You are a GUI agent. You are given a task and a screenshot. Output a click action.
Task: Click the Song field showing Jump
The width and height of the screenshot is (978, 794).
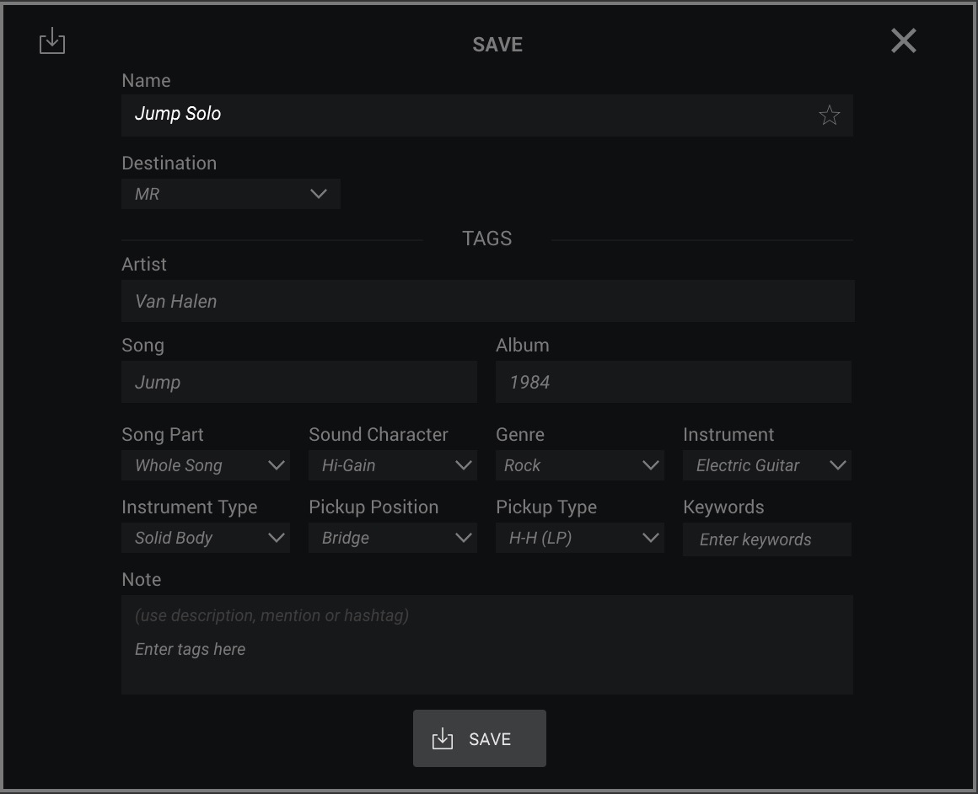pos(299,382)
